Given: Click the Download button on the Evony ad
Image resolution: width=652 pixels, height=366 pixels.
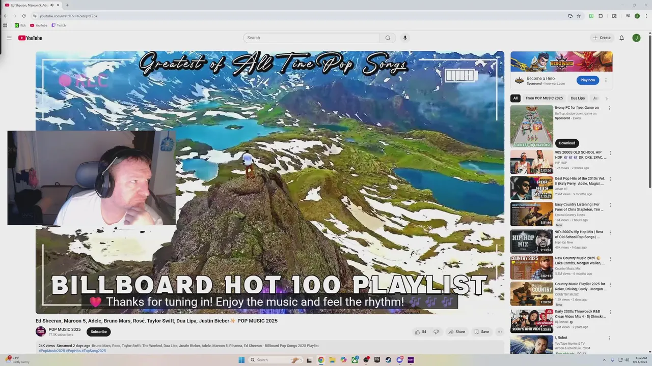Looking at the screenshot, I should (x=567, y=143).
